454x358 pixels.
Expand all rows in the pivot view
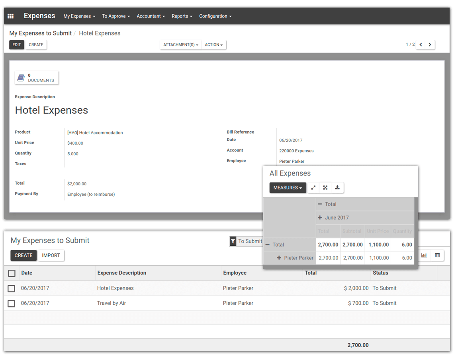(325, 187)
